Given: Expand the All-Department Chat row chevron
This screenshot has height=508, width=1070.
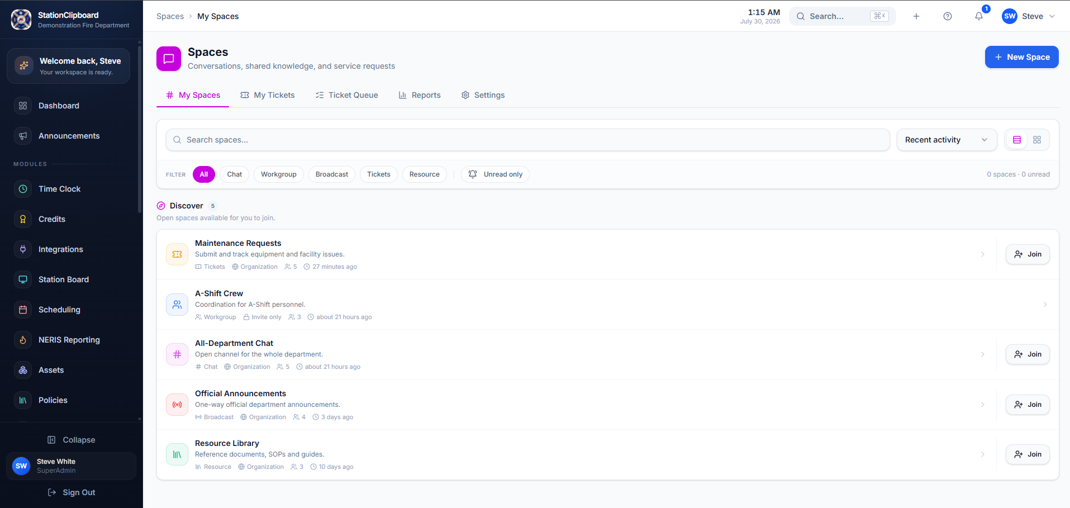Looking at the screenshot, I should pos(983,354).
